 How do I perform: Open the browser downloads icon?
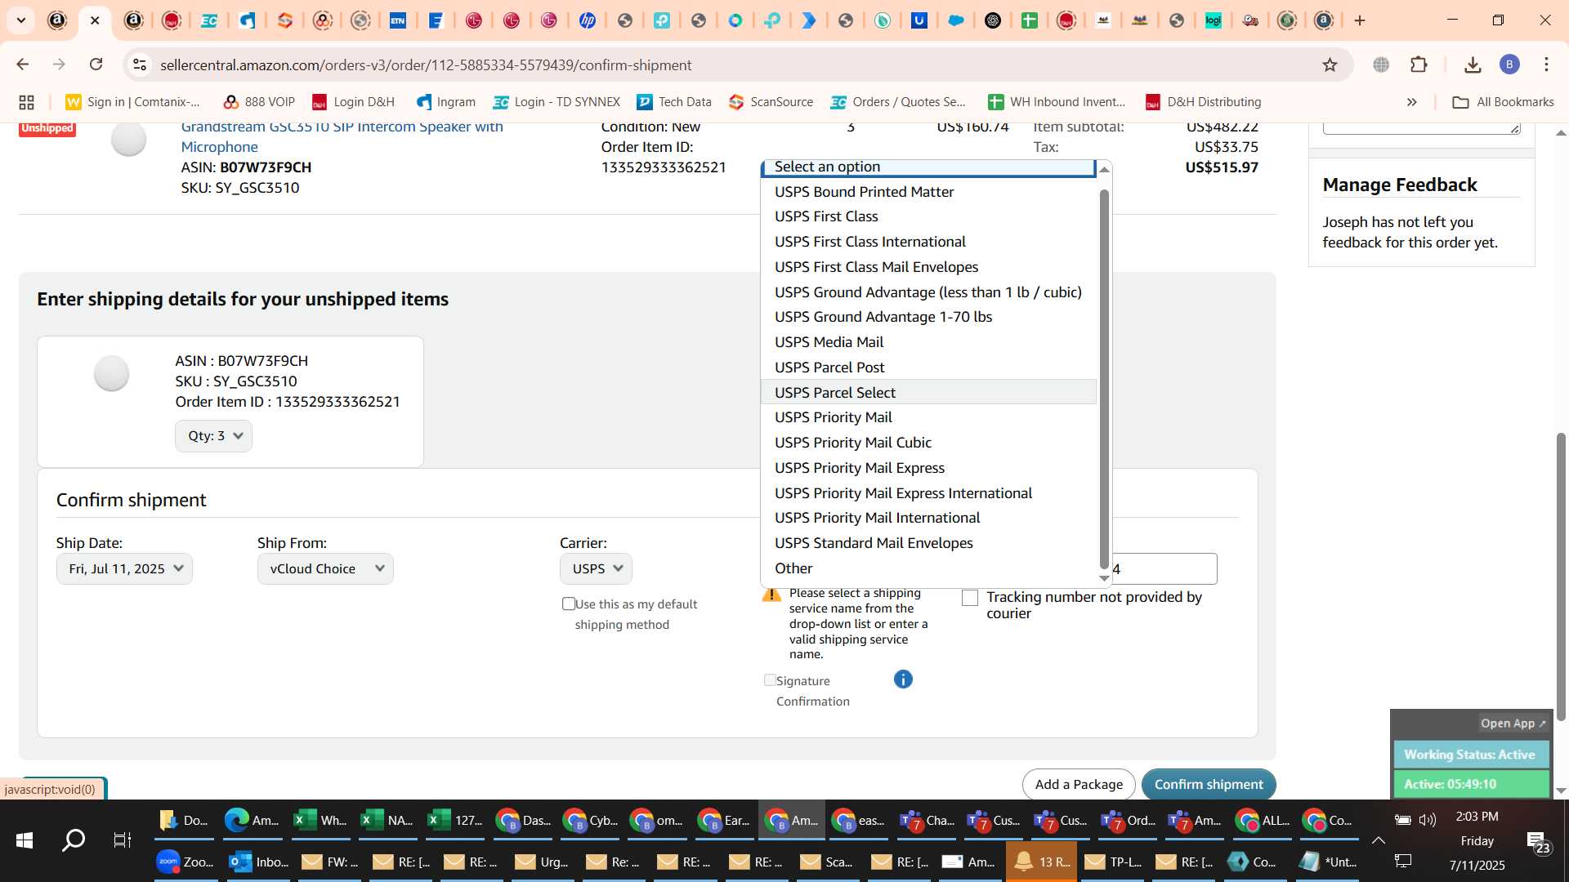1473,65
